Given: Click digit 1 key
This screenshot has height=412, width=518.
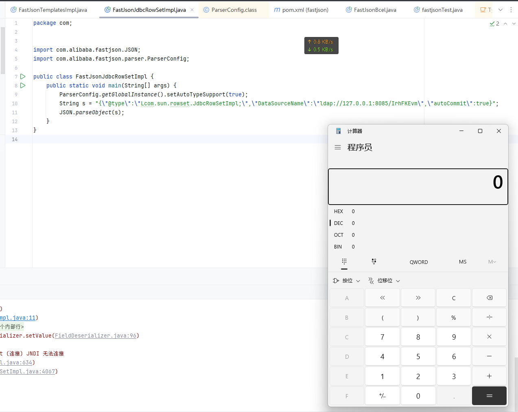Looking at the screenshot, I should [382, 376].
